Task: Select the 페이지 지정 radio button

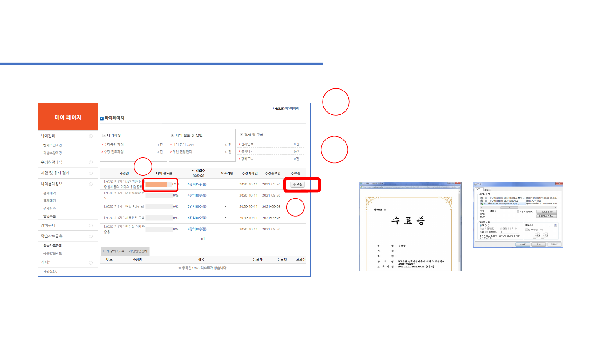Action: coord(481,232)
